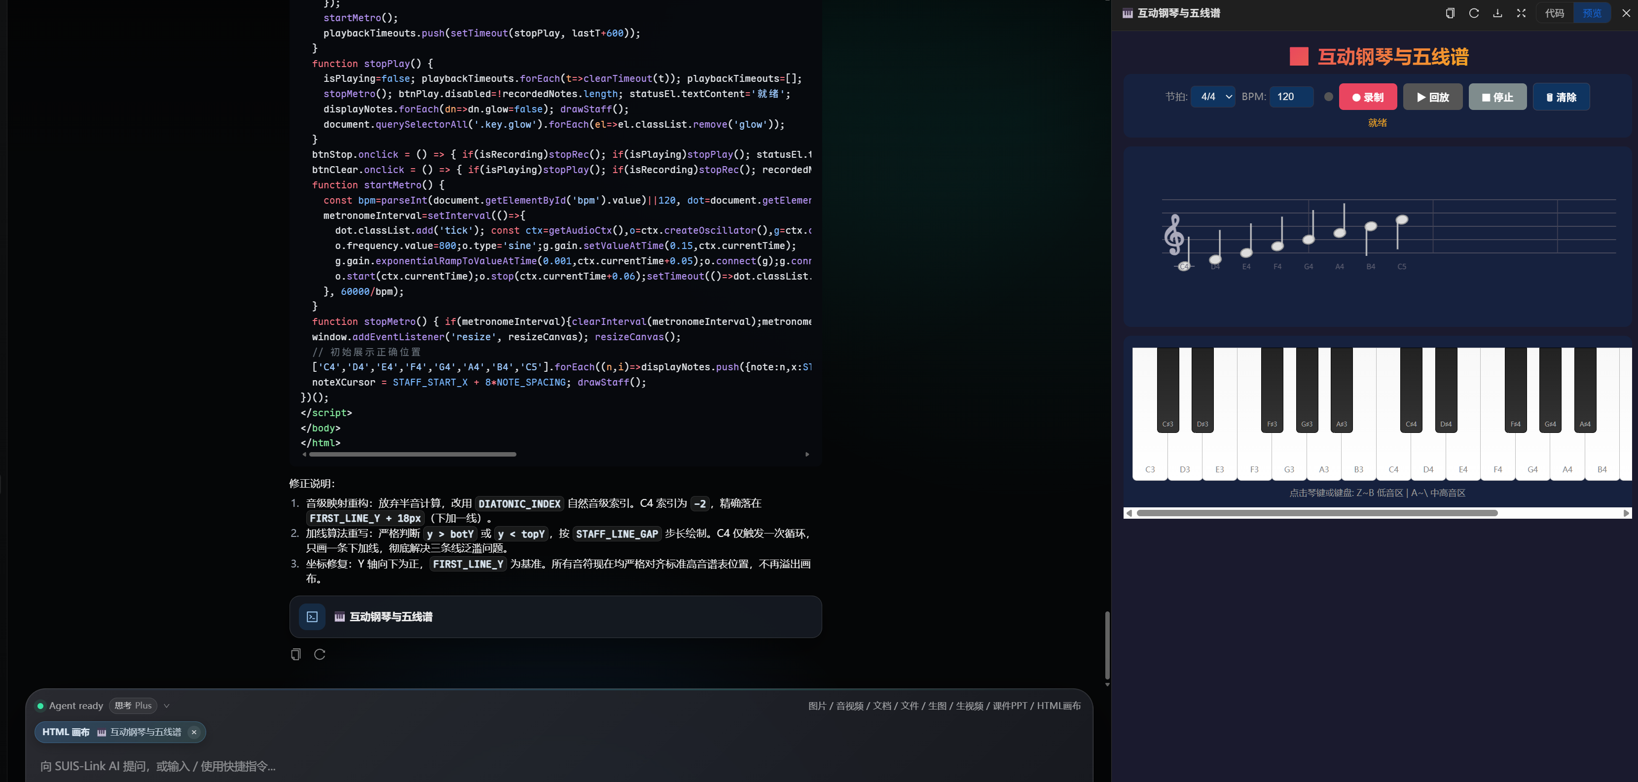Close the preview panel
1638x782 pixels.
(1626, 13)
